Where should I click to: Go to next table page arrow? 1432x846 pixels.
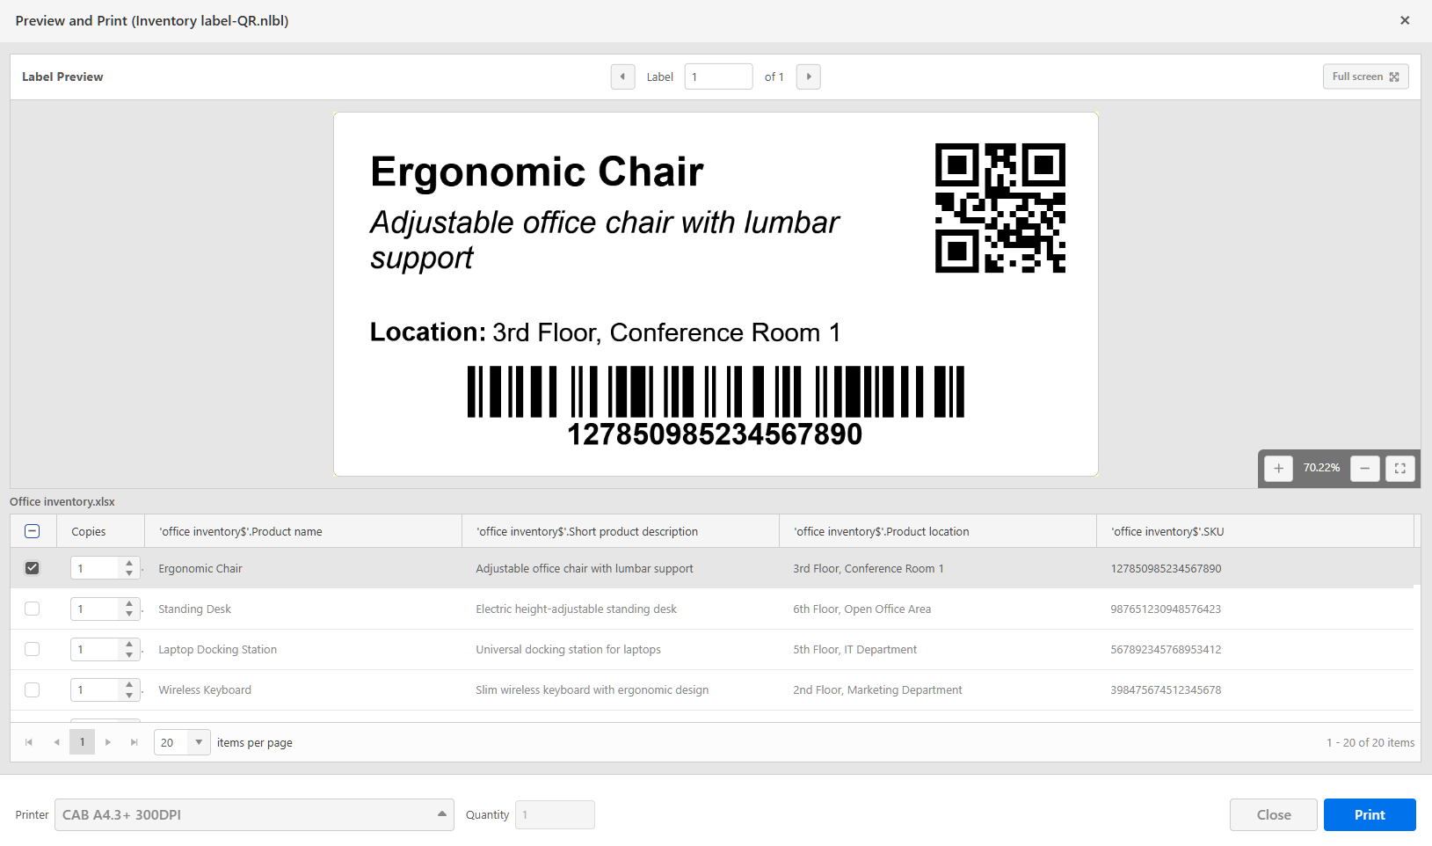108,742
